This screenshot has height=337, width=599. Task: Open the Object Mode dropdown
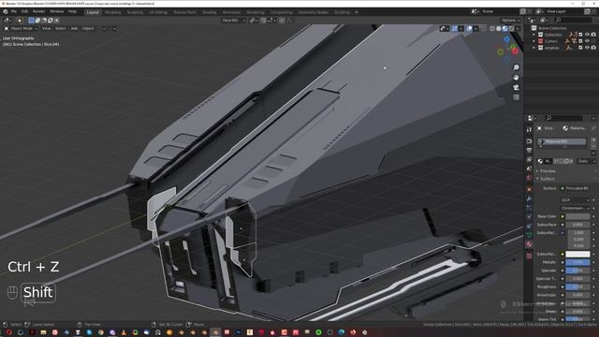tap(21, 28)
